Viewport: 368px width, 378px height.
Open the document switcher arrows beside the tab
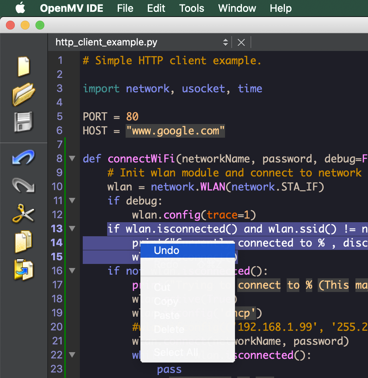[x=225, y=42]
